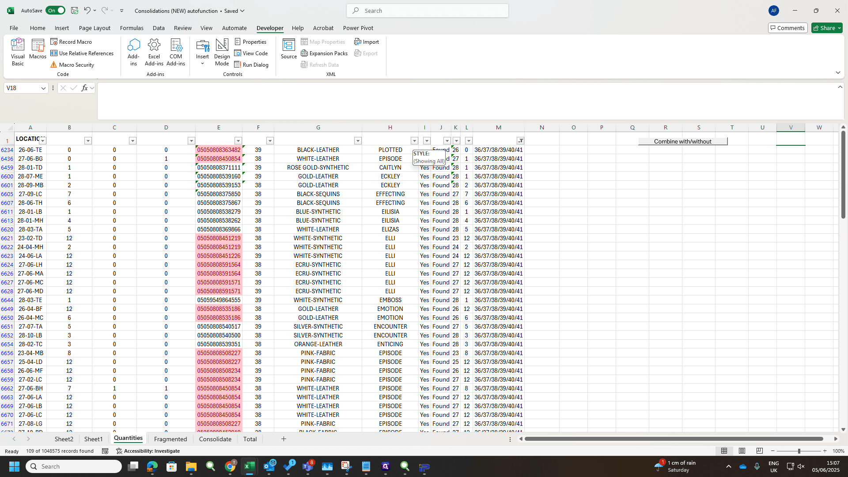
Task: Toggle Design Mode
Action: tap(222, 52)
